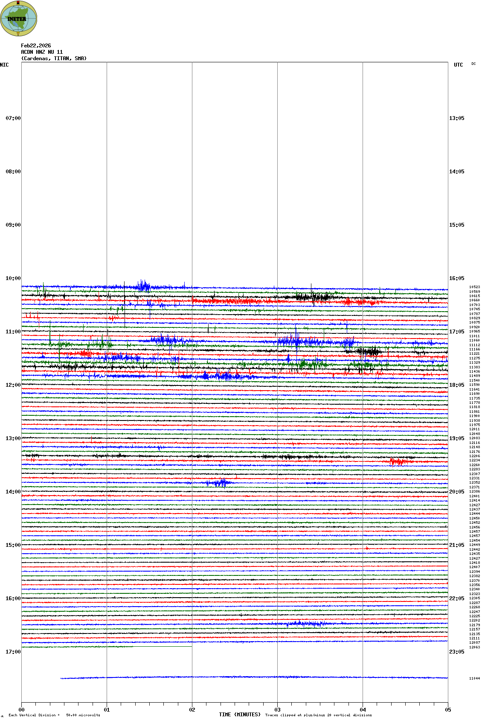Click the 10523 DC offset value
The width and height of the screenshot is (482, 721).
474,287
